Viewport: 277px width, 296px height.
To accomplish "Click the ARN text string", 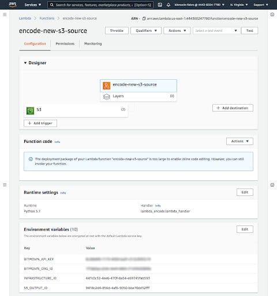I will (203, 18).
